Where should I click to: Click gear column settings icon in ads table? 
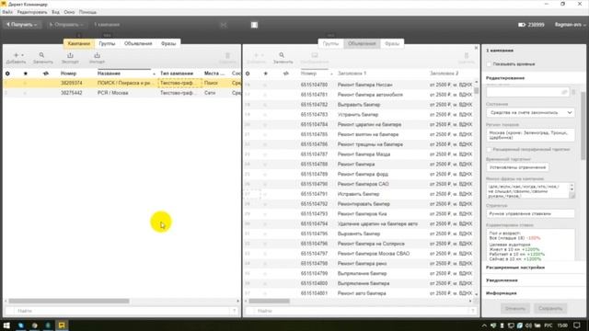click(x=248, y=74)
